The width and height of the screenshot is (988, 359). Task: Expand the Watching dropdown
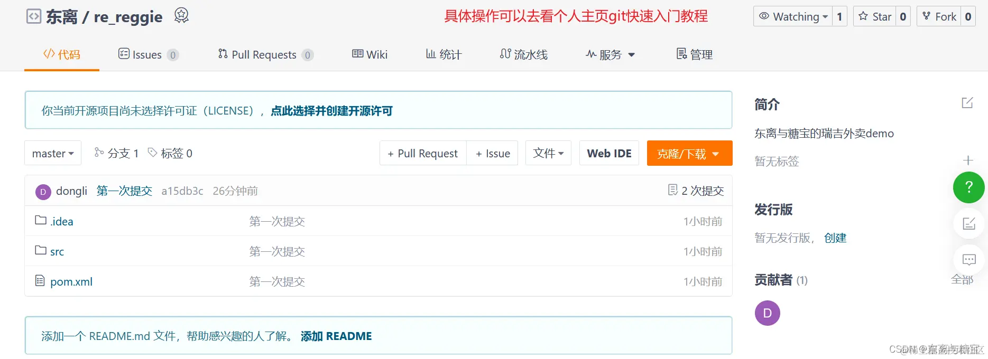click(x=793, y=16)
